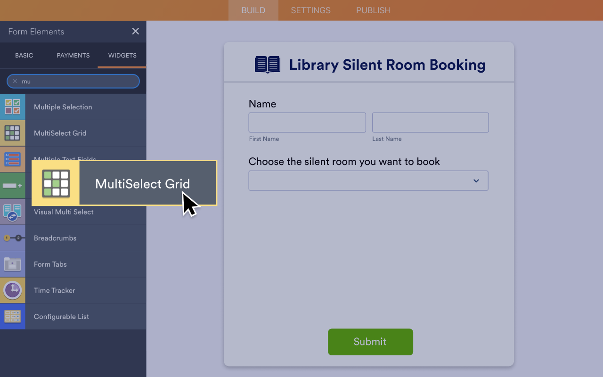
Task: Select the MultiSelect Grid icon in sidebar list
Action: click(13, 133)
